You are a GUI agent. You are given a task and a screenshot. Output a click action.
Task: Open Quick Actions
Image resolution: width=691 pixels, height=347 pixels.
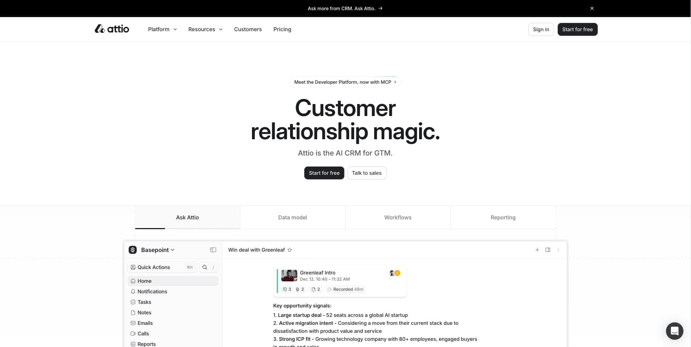point(162,267)
